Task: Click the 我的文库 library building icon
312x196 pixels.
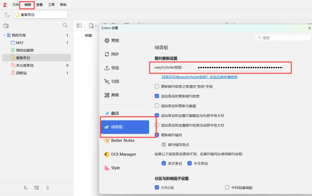Action: pyautogui.click(x=9, y=35)
